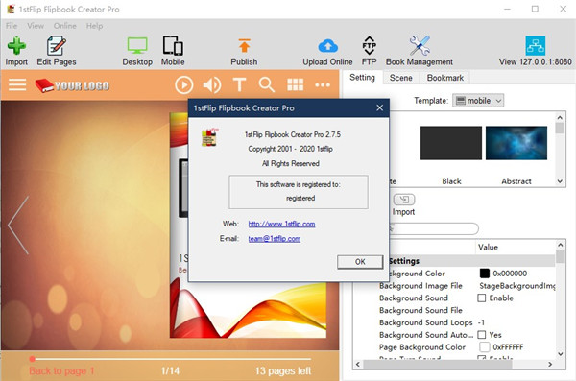Screen dimensions: 576x381
Task: Go to previous page arrow
Action: (18, 226)
